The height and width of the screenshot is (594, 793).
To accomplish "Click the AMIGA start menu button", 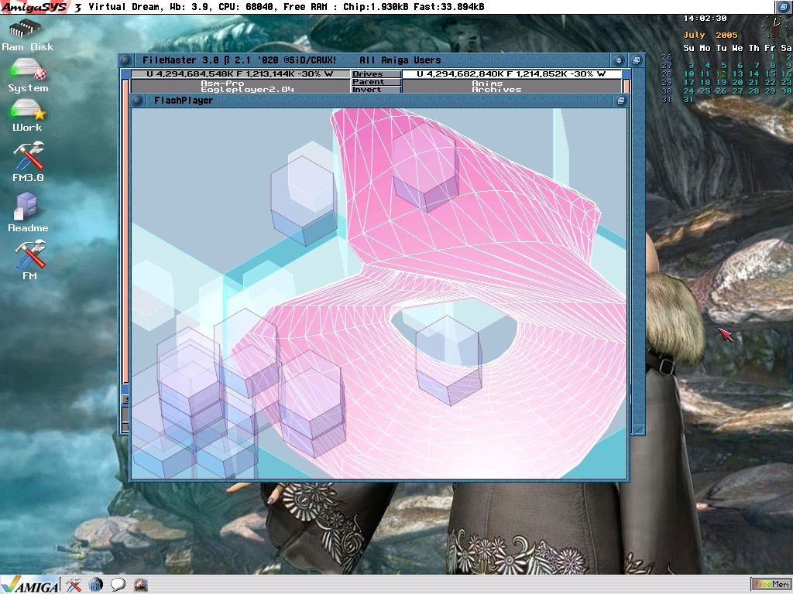I will [x=30, y=585].
